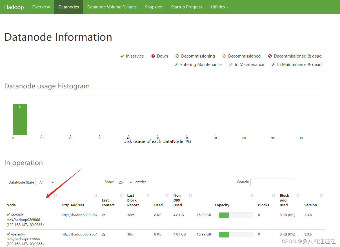Screen dimensions: 340x247
Task: Sort by Non DFS Used arrows icon
Action: (190, 195)
